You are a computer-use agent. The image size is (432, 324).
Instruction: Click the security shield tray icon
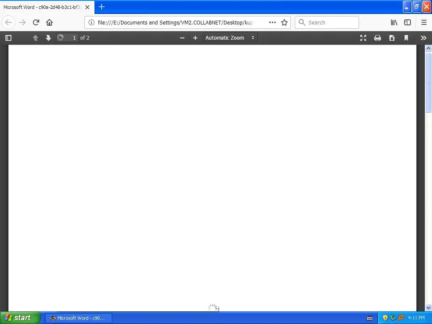(385, 318)
